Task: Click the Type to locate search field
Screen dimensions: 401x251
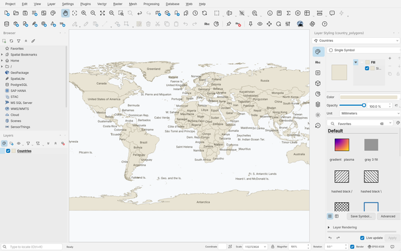Action: pyautogui.click(x=32, y=247)
